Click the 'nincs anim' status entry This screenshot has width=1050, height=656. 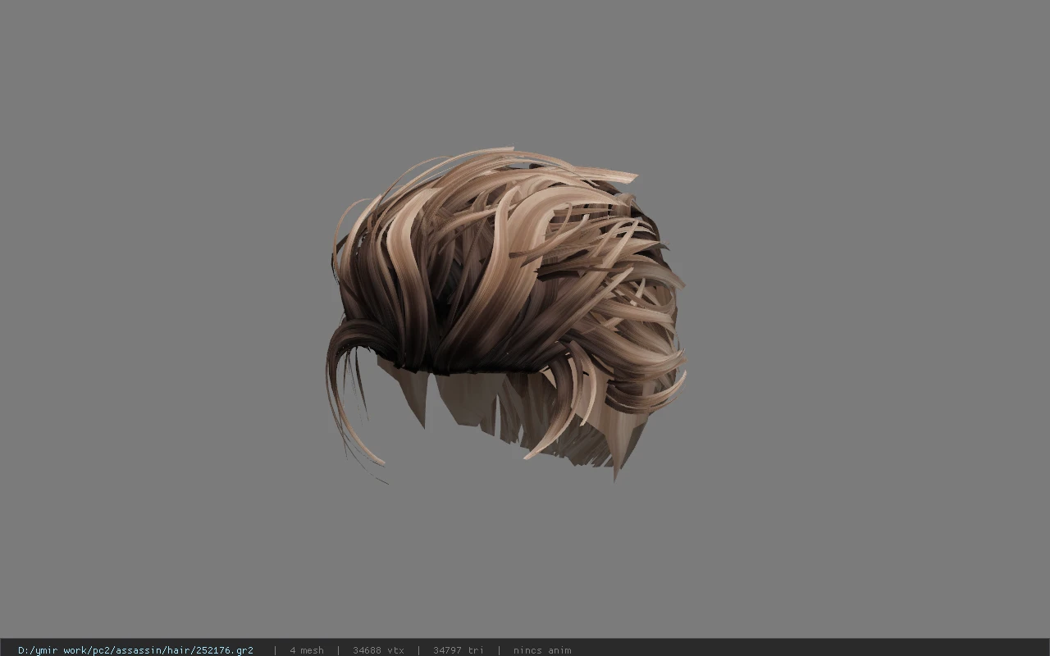click(x=542, y=650)
